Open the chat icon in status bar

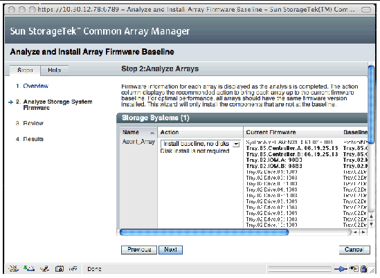[x=73, y=268]
